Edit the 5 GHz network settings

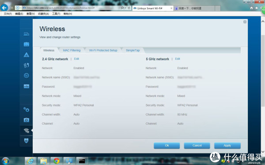point(178,59)
